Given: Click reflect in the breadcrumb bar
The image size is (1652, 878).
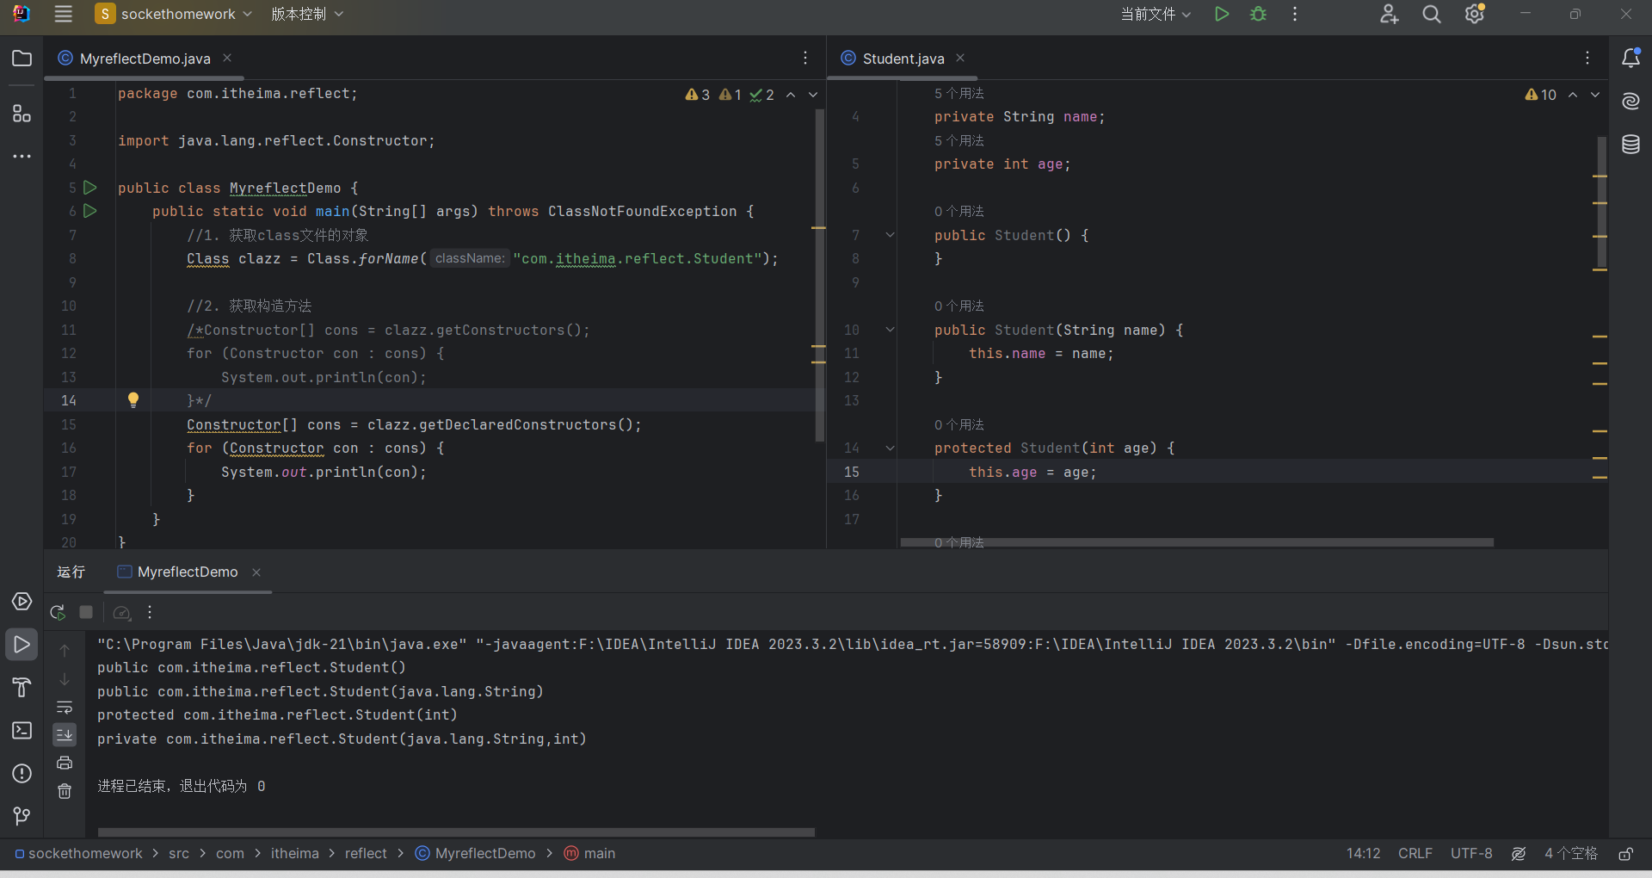Looking at the screenshot, I should (366, 853).
